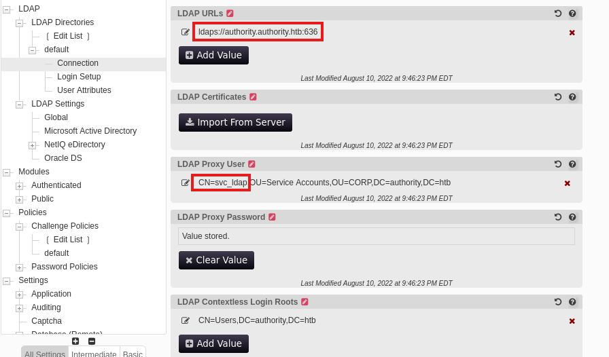Viewport: 609px width, 357px height.
Task: Collapse the LDAP Directories tree node
Action: point(19,23)
